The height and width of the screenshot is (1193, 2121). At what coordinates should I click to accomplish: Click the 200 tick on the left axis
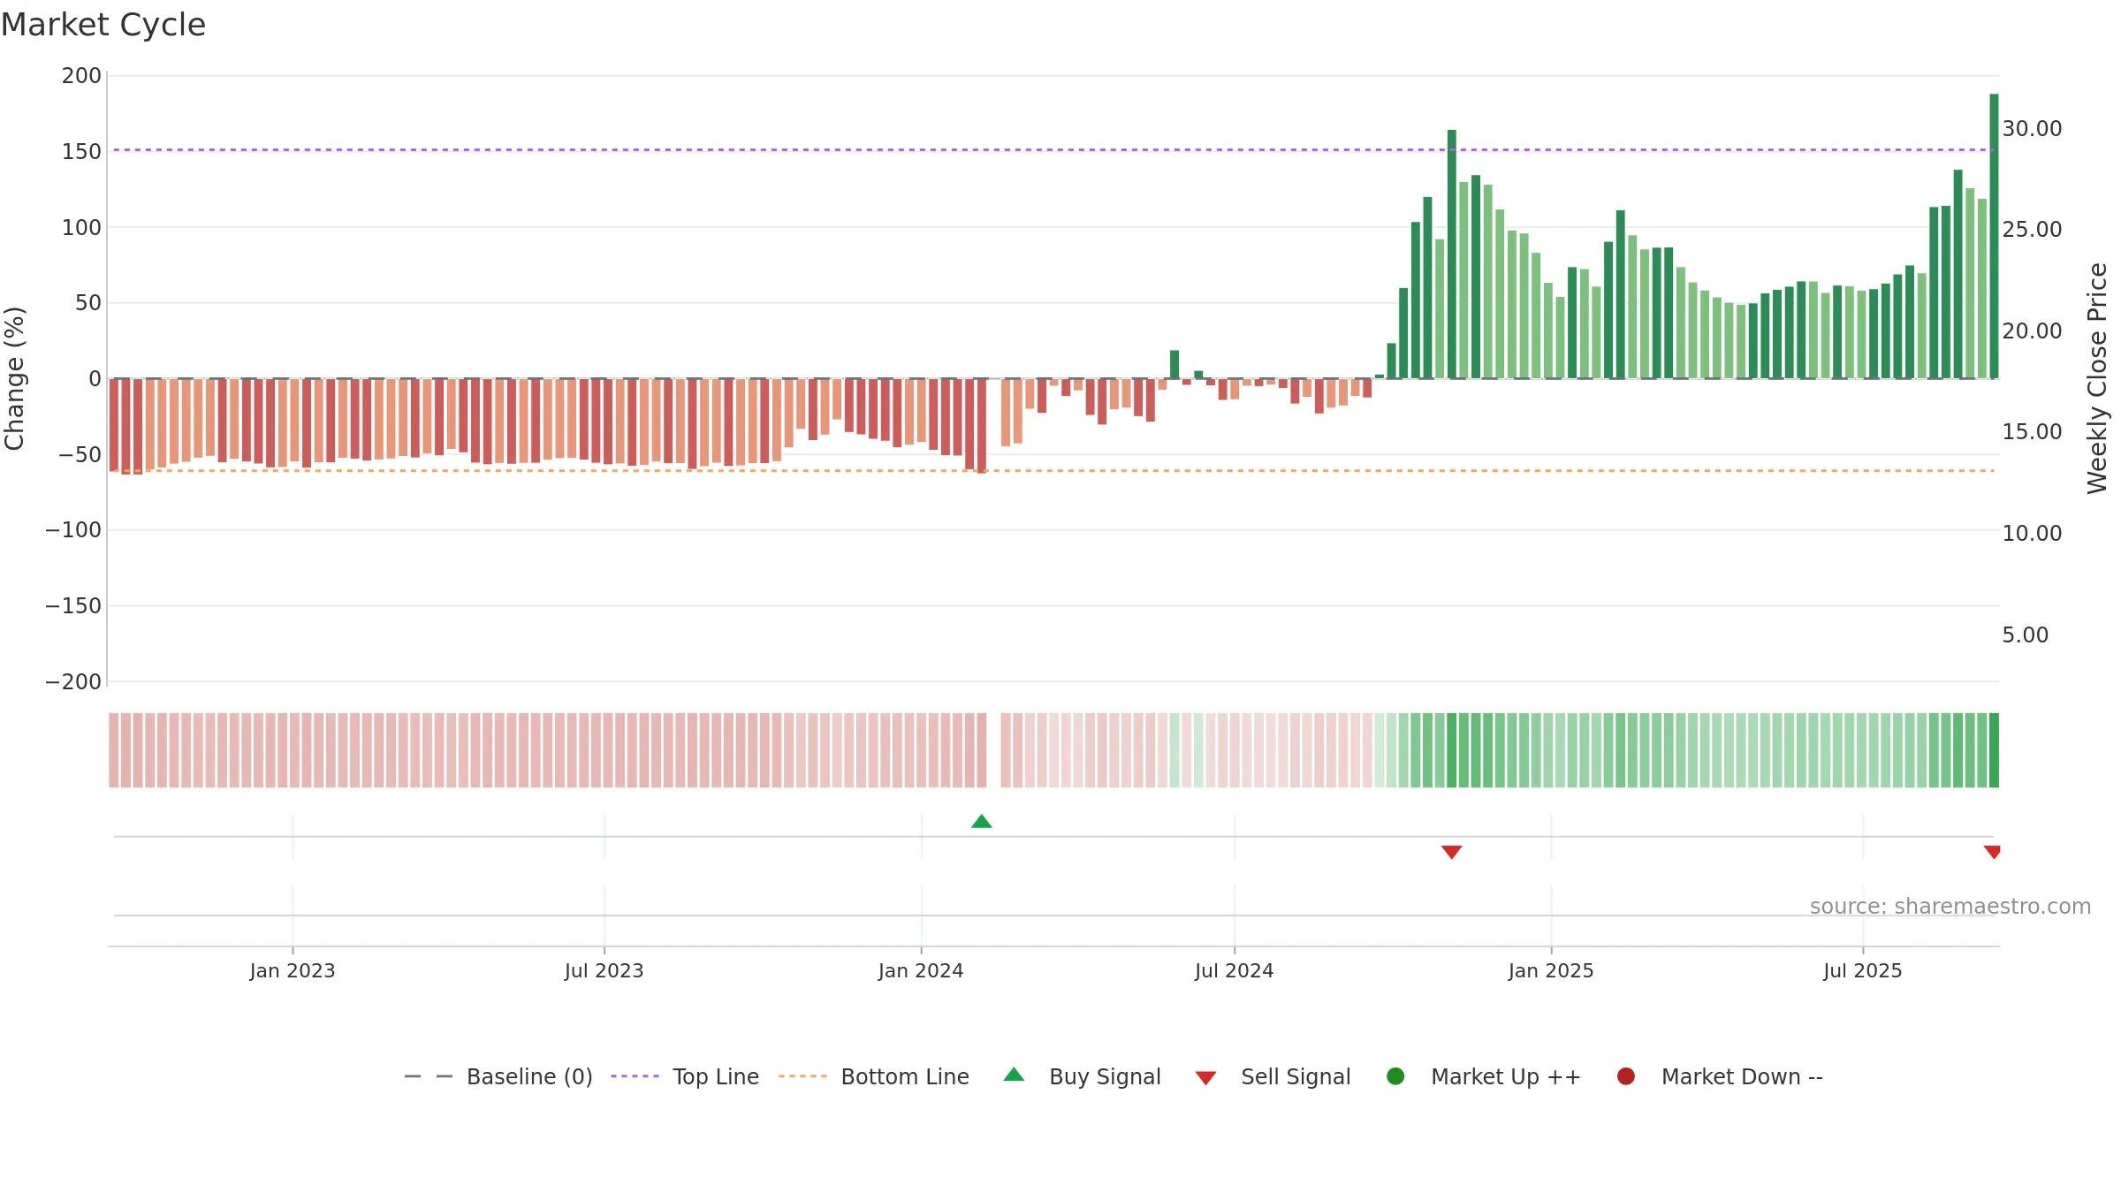coord(81,76)
